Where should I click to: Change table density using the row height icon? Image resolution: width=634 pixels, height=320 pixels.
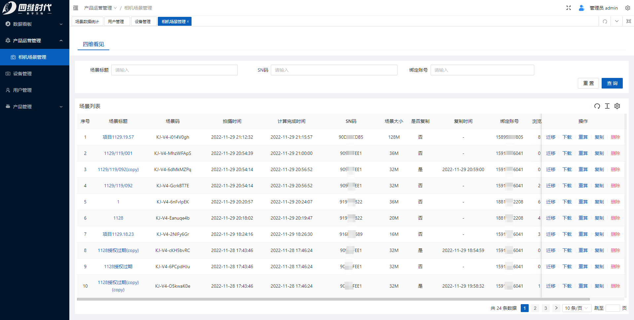point(607,106)
